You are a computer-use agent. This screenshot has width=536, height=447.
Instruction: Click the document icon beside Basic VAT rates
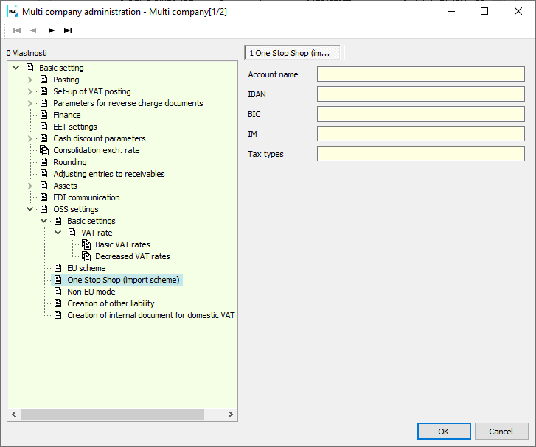(x=86, y=244)
